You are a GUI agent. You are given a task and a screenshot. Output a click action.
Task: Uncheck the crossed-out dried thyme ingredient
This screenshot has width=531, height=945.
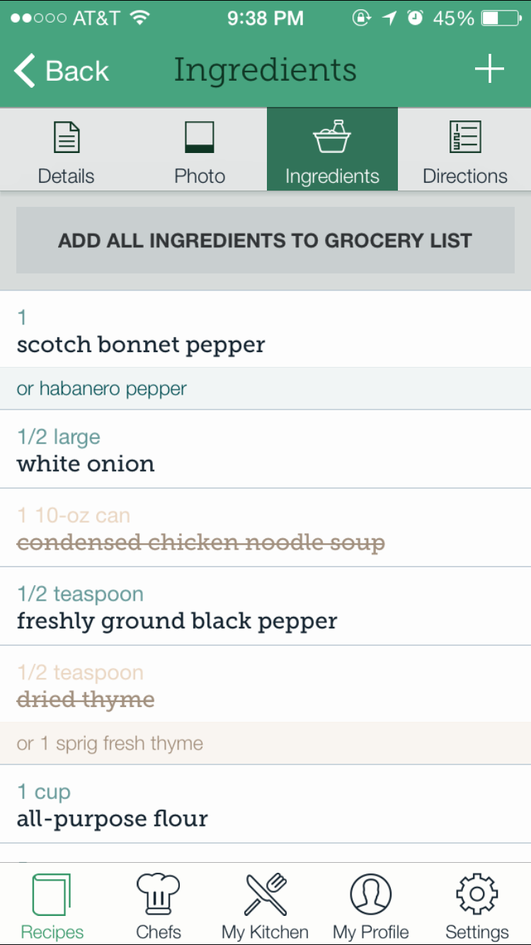(x=265, y=684)
